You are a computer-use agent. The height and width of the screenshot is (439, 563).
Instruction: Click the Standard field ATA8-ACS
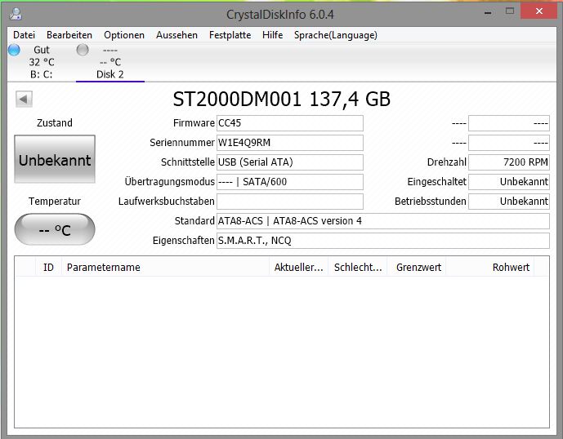383,221
